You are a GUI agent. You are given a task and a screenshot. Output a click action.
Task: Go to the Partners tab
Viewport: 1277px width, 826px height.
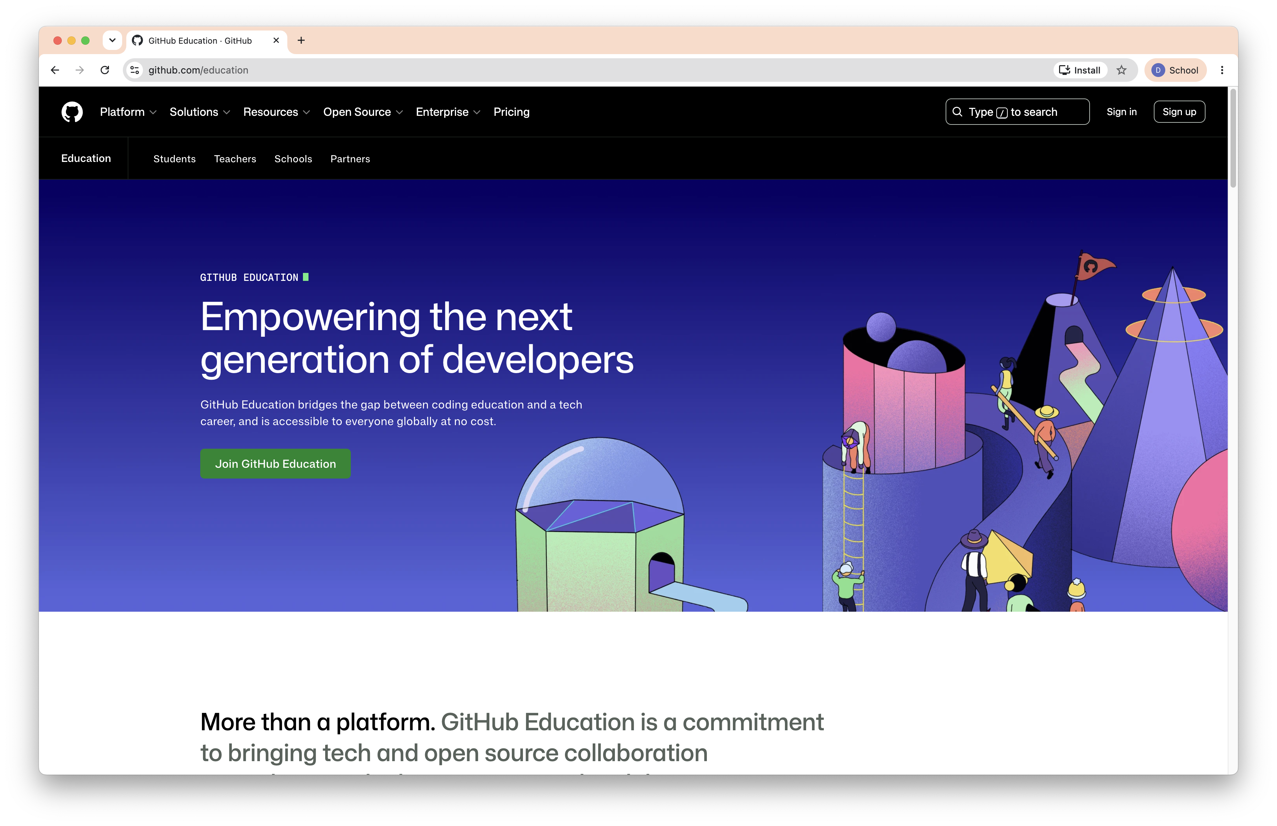(350, 159)
